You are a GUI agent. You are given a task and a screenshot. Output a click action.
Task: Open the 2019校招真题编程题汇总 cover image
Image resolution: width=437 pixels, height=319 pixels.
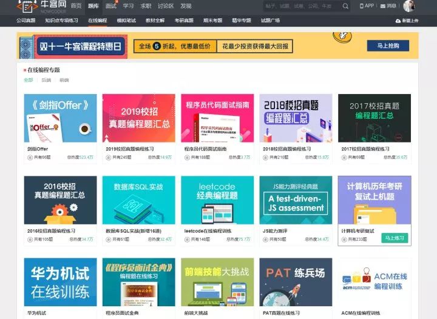(x=139, y=118)
